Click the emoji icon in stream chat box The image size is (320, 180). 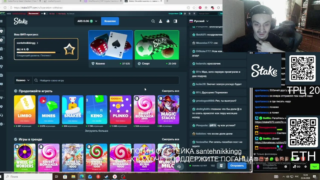(286, 167)
